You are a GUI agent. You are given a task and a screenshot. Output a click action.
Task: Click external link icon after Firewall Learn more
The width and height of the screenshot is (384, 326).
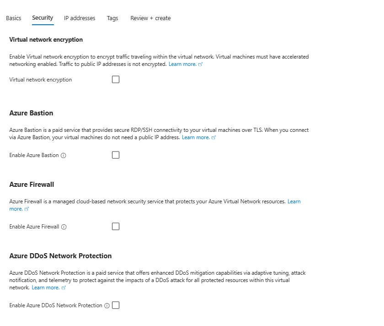coord(27,209)
